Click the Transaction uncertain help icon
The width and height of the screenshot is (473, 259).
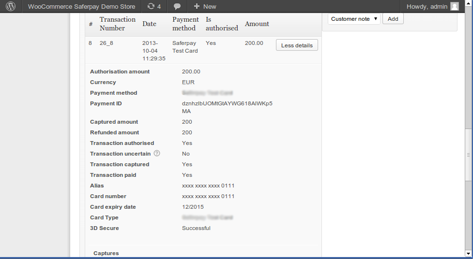[x=156, y=154]
